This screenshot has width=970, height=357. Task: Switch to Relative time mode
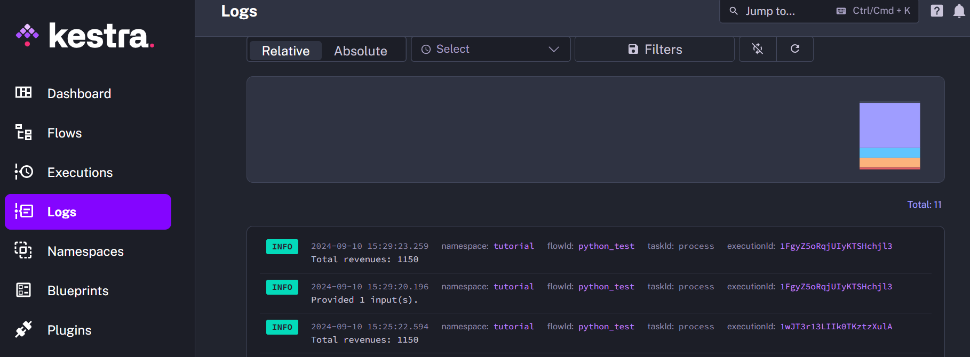click(285, 51)
